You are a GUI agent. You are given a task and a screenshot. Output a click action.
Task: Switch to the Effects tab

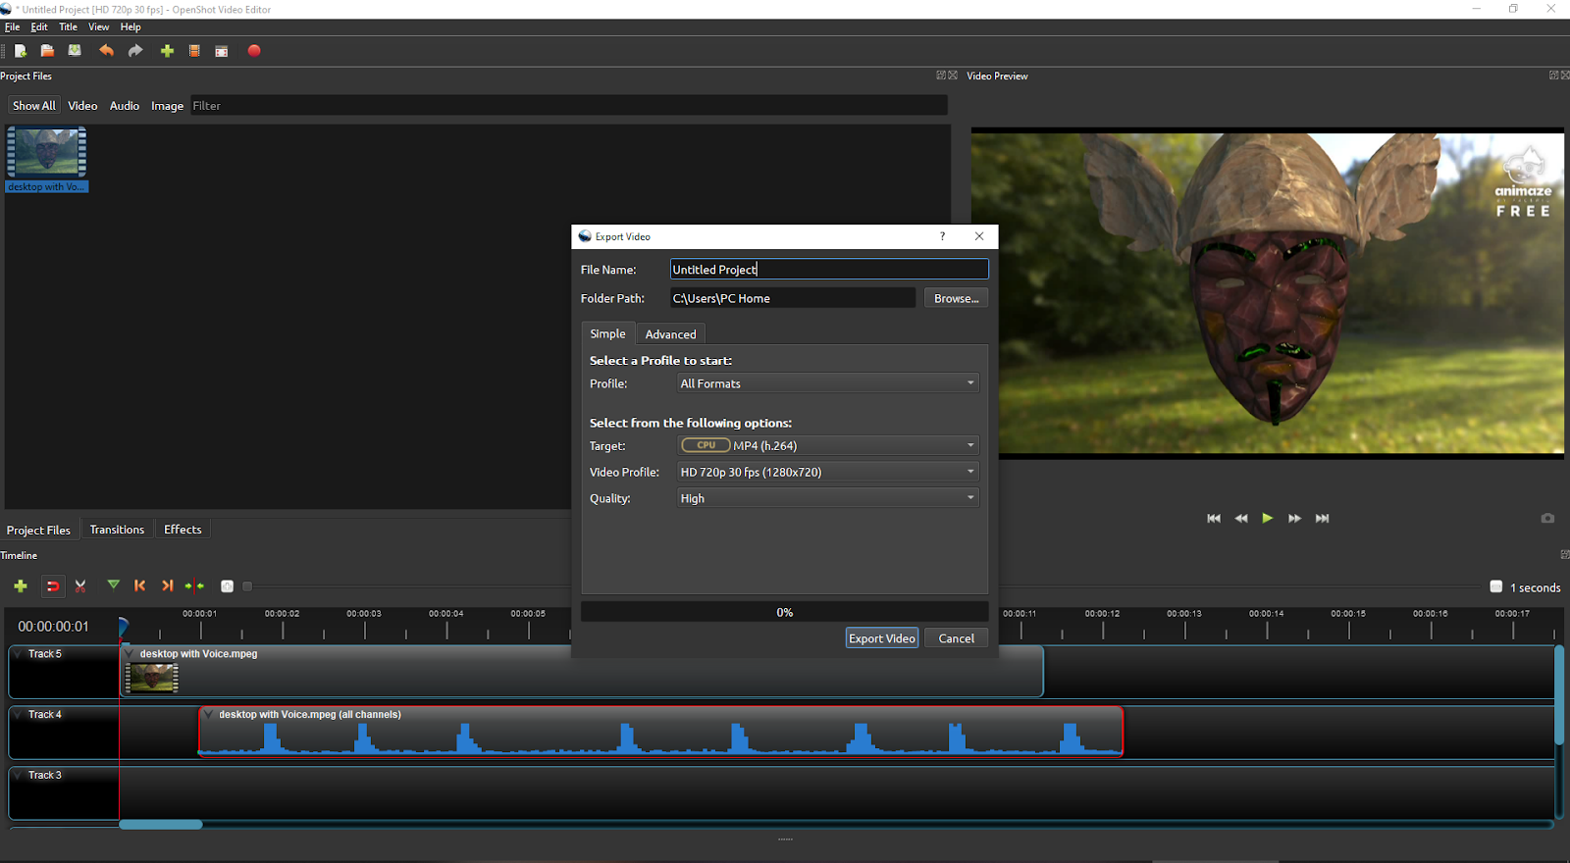tap(183, 530)
